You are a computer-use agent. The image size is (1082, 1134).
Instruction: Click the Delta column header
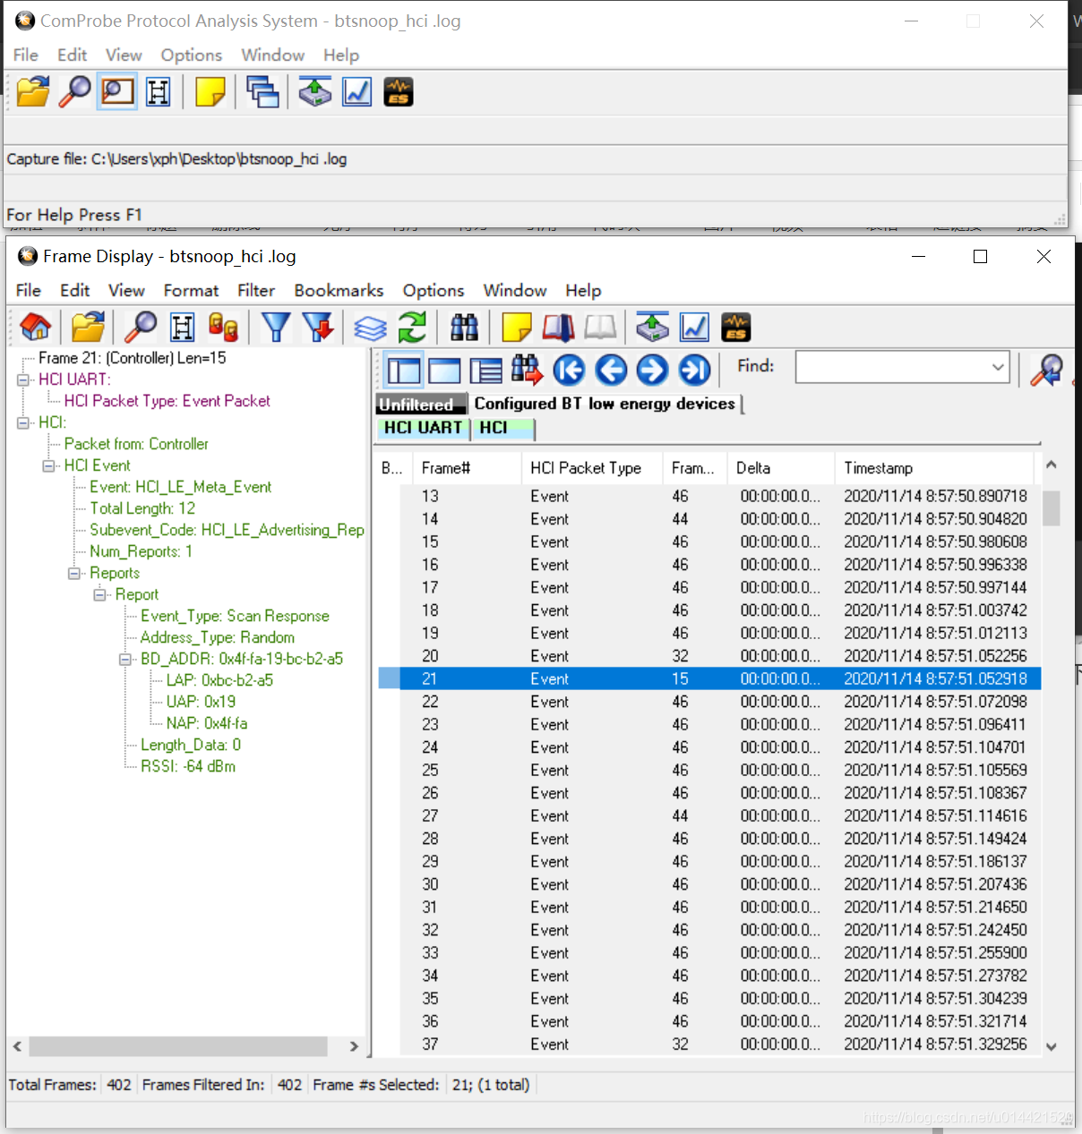click(780, 468)
